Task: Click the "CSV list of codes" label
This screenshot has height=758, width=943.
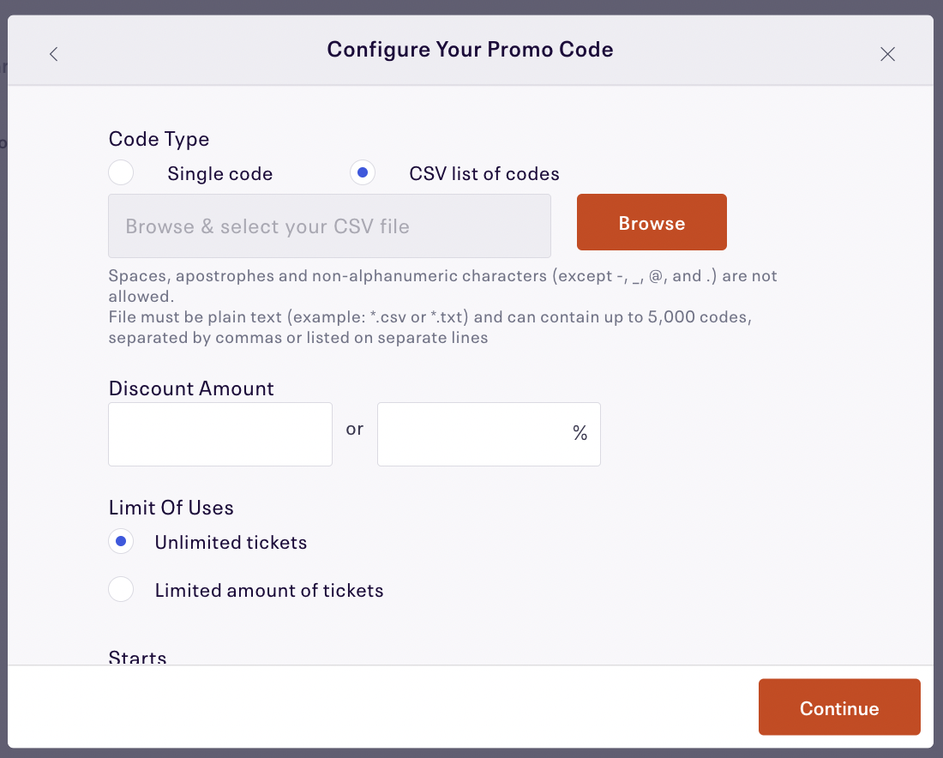Action: pyautogui.click(x=484, y=174)
